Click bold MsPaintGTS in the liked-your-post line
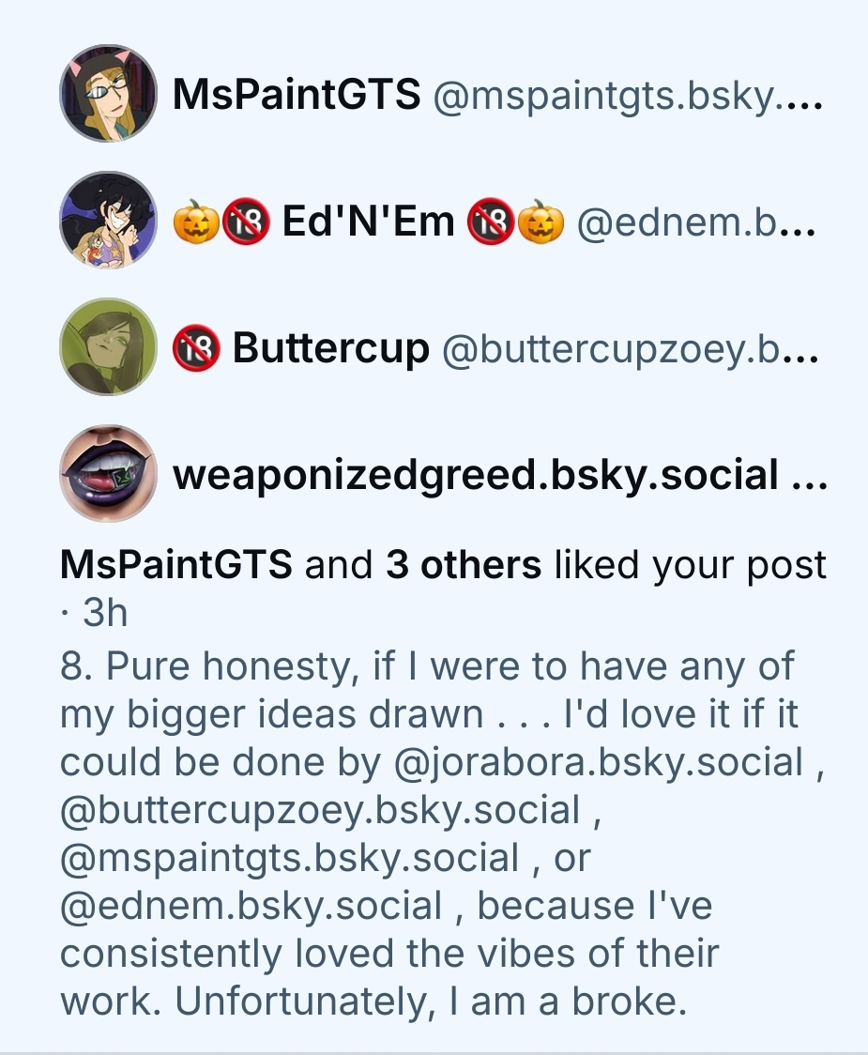This screenshot has width=868, height=1055. click(176, 565)
